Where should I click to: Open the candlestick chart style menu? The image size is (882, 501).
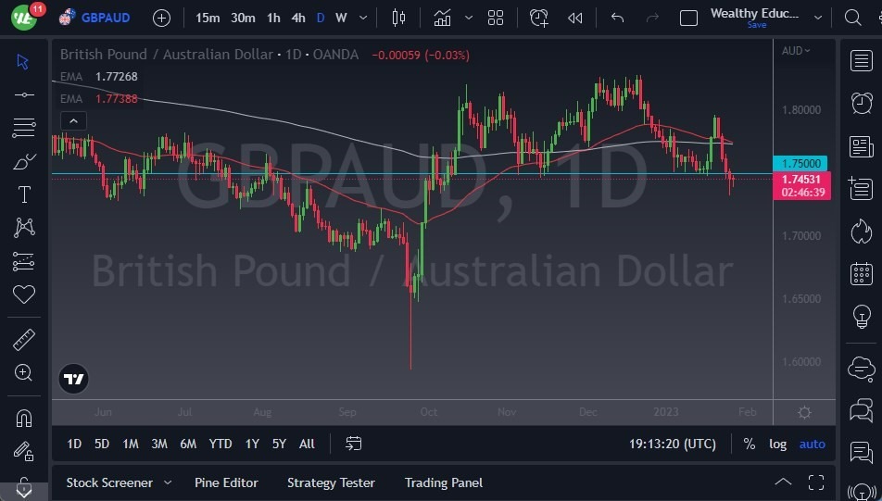398,18
